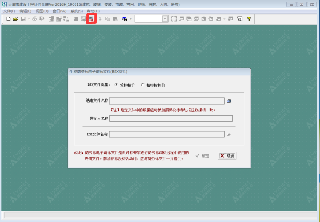Expand the arrow next to binoculars icon
This screenshot has width=320, height=222.
click(x=130, y=19)
